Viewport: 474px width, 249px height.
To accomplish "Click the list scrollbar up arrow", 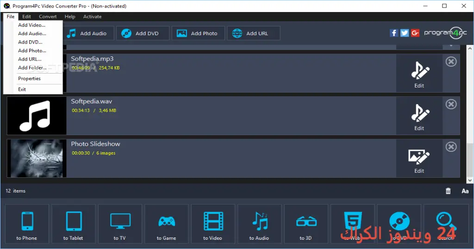I will pos(470,48).
